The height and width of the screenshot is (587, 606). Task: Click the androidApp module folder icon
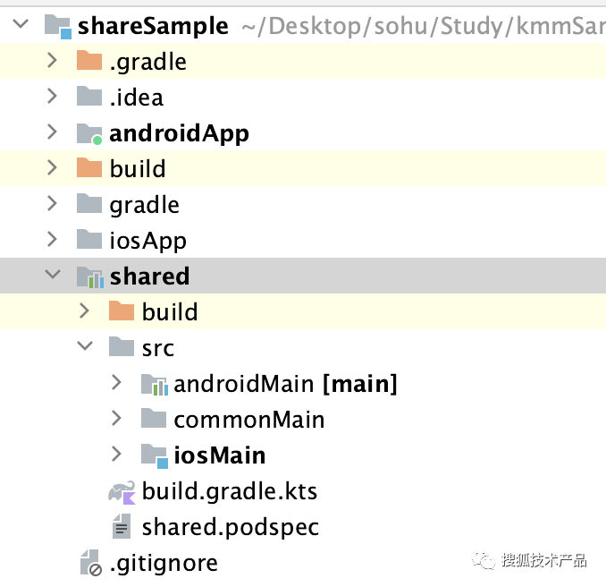(88, 133)
